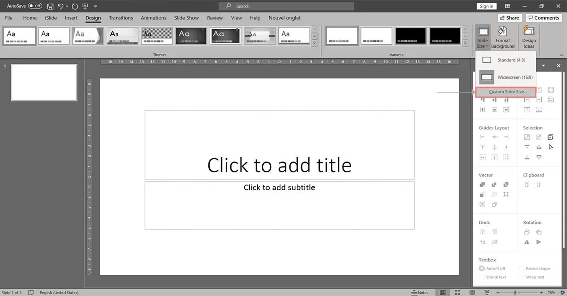Open the iSlide pane options dropdown arrow
567x296 pixels.
544,66
